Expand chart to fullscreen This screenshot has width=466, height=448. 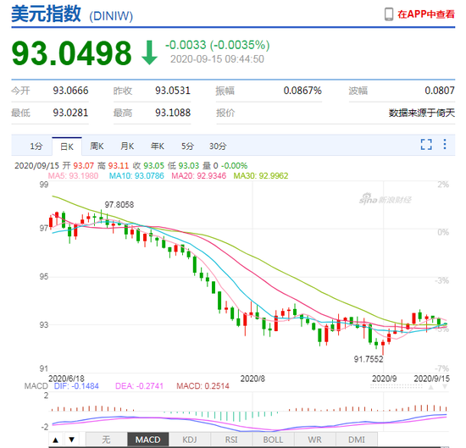tap(426, 144)
